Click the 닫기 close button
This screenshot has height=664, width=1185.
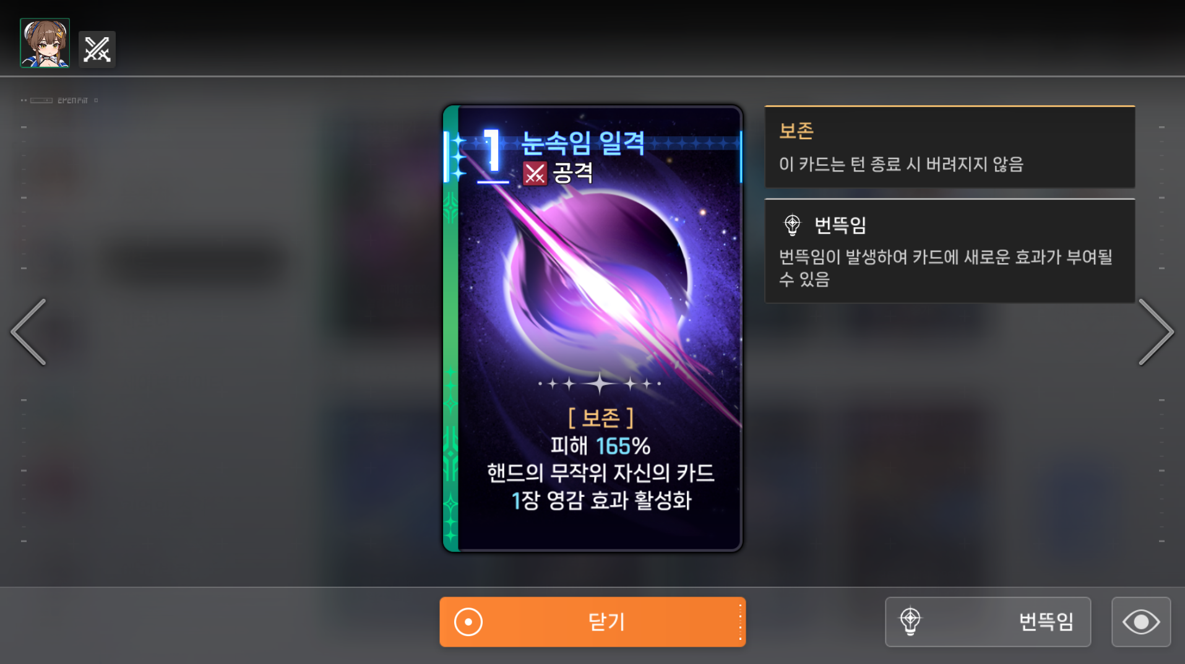tap(592, 622)
